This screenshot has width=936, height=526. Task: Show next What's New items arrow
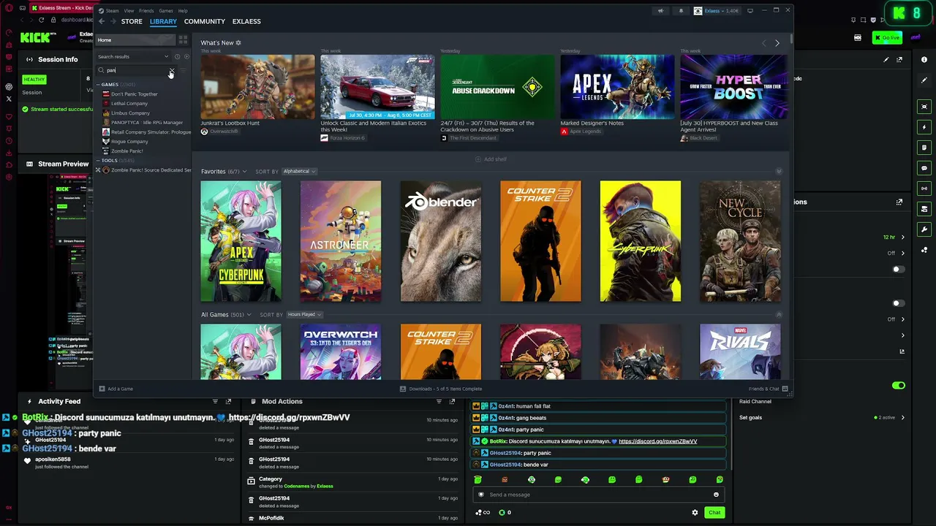tap(777, 43)
